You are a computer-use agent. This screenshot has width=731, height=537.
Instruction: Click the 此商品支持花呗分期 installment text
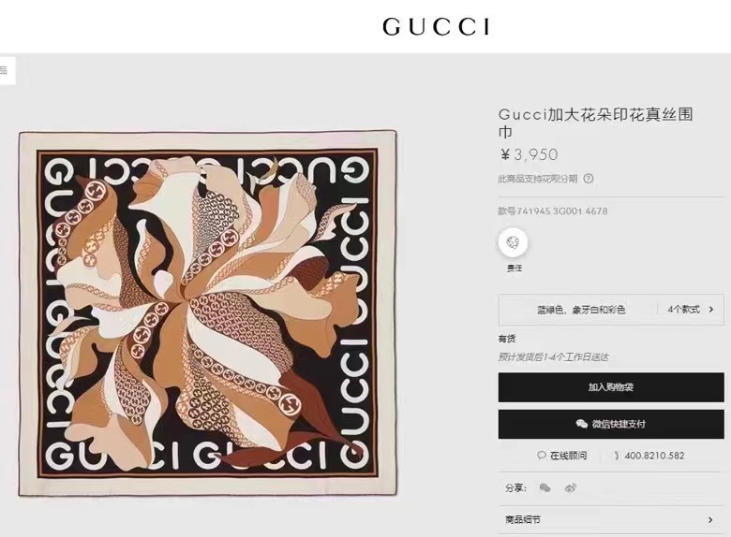pos(538,179)
